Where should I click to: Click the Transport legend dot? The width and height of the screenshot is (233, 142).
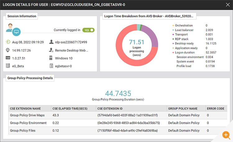point(173,34)
